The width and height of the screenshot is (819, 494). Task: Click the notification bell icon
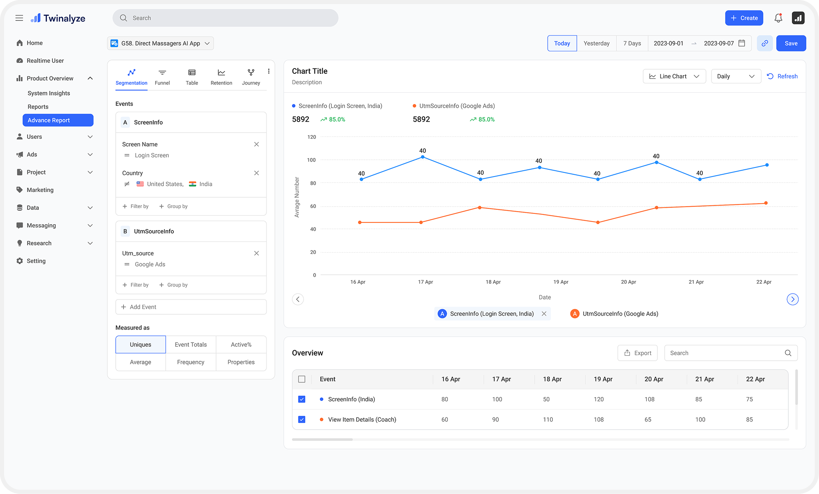tap(778, 18)
